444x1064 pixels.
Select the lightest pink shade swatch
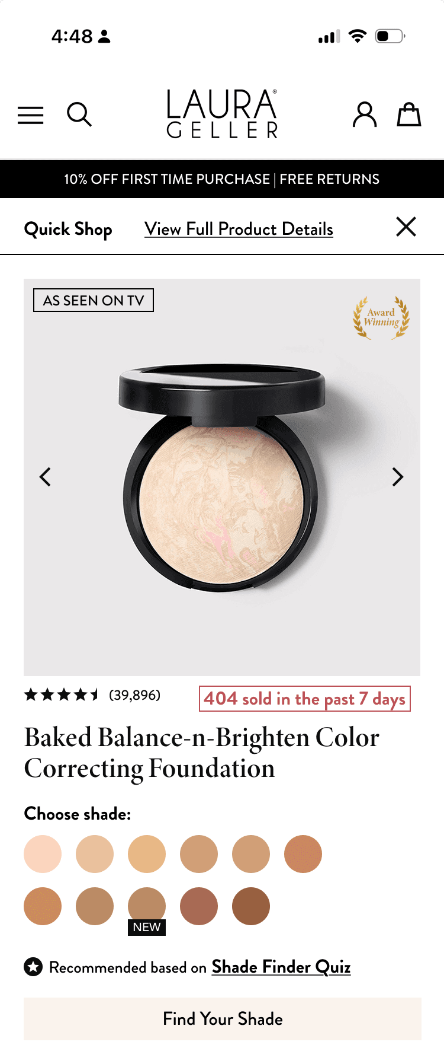43,854
